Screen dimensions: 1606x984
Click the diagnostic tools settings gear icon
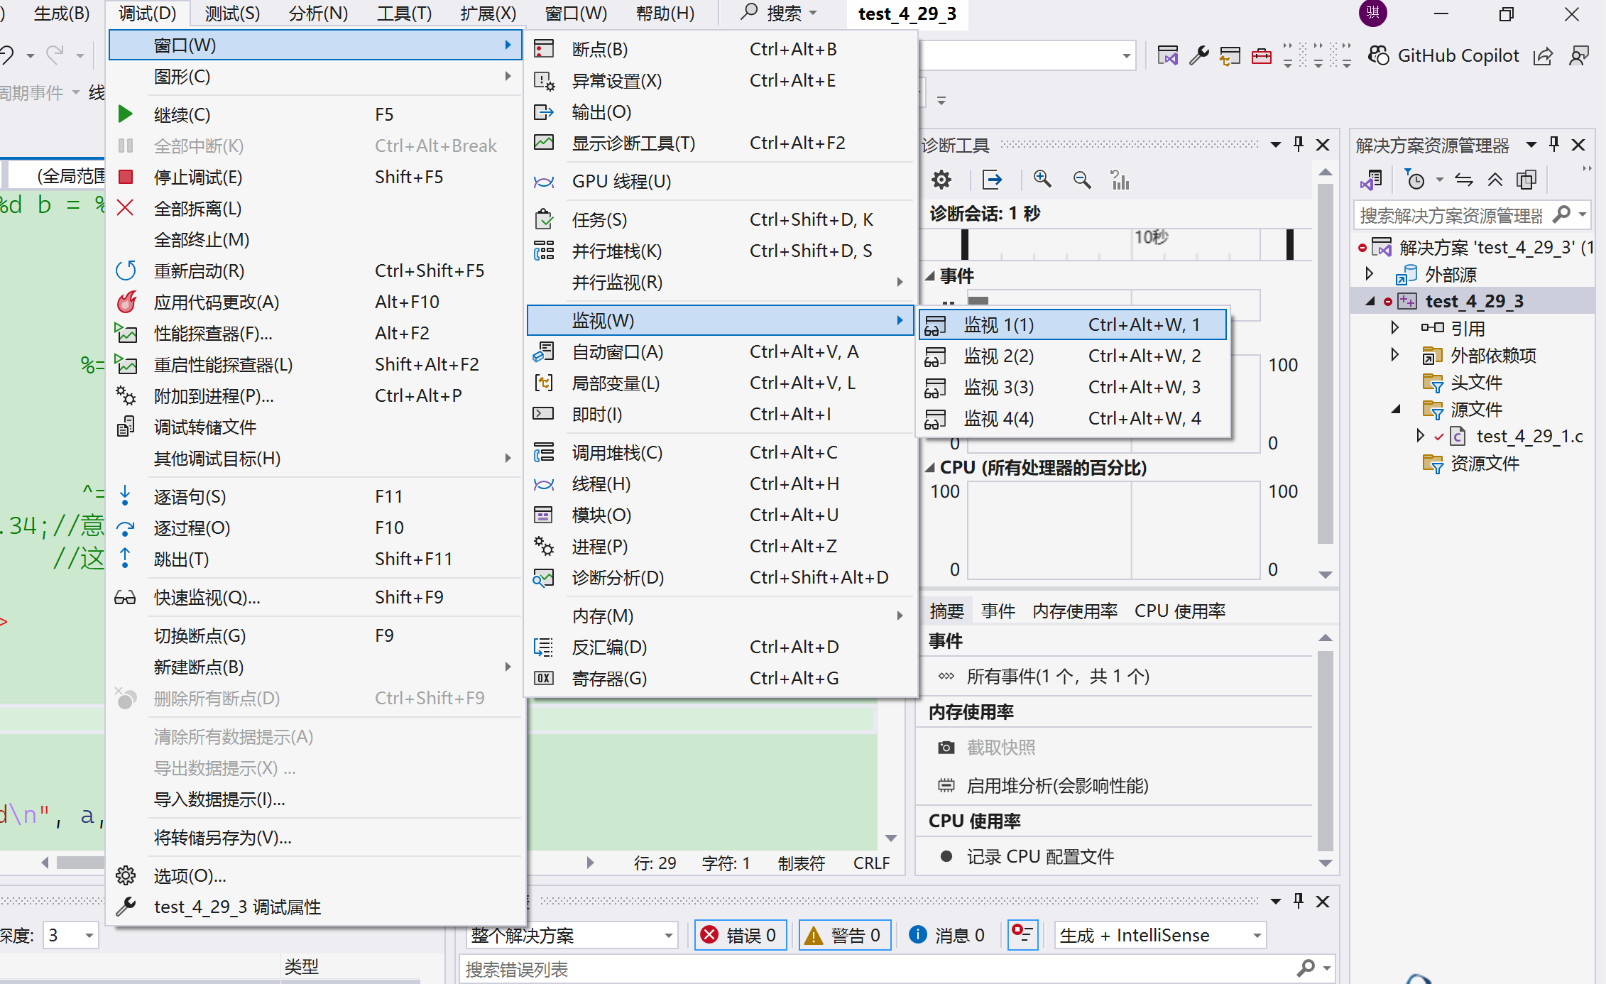point(941,180)
